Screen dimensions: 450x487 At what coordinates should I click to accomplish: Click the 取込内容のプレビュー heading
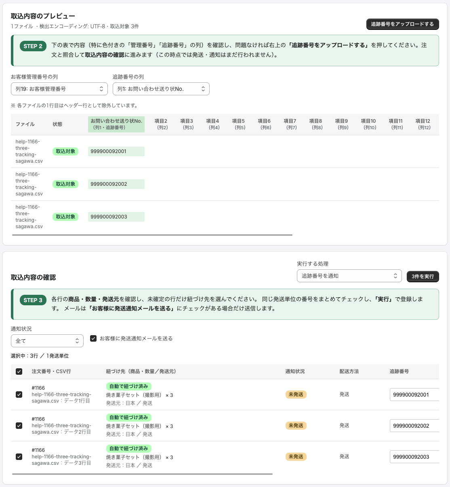tap(43, 16)
